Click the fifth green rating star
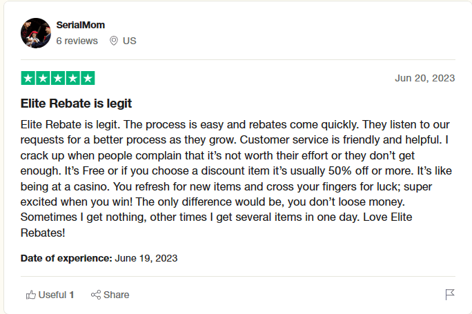 click(88, 78)
